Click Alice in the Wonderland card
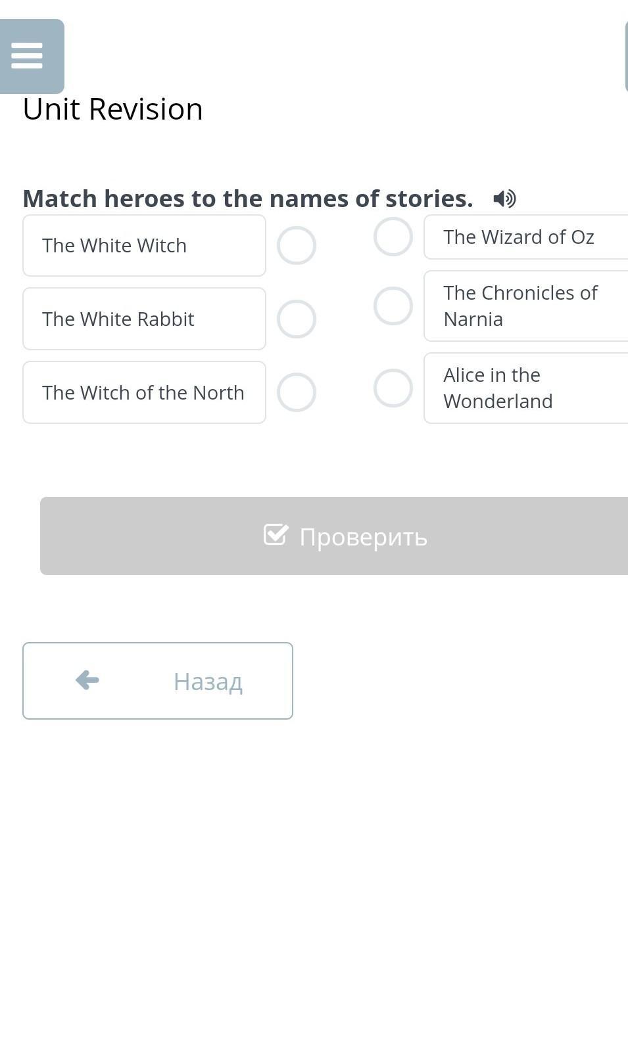 [x=526, y=388]
